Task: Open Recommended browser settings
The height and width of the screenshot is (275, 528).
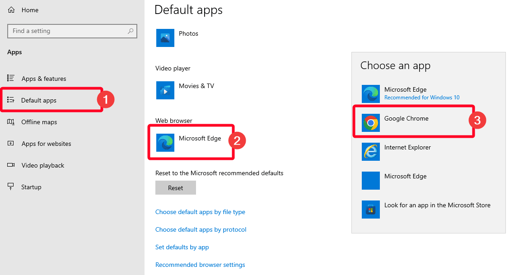Action: coord(200,265)
